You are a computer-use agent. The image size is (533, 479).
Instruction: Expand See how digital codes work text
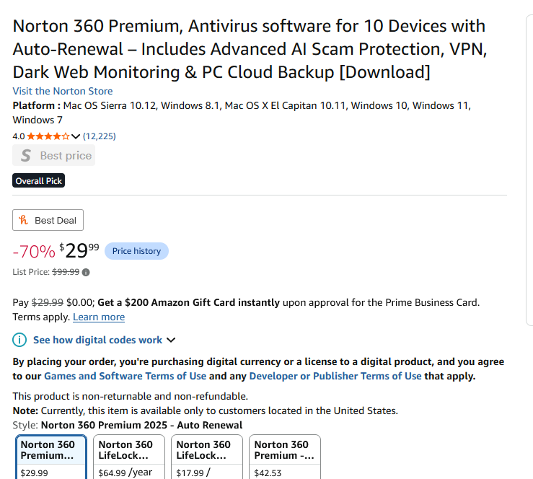pyautogui.click(x=97, y=340)
